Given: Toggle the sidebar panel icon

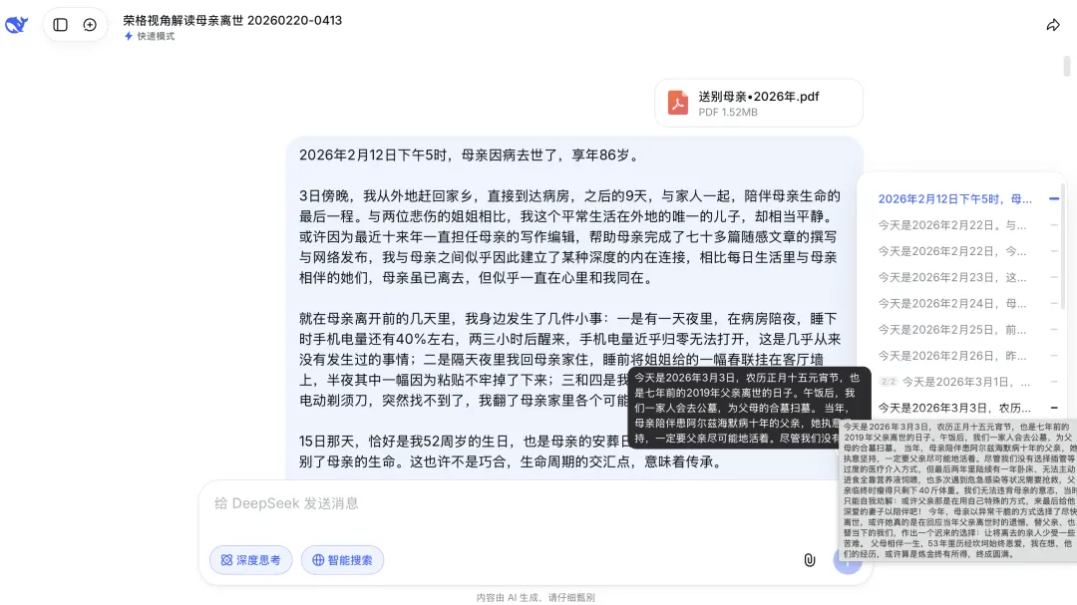Looking at the screenshot, I should pyautogui.click(x=61, y=25).
